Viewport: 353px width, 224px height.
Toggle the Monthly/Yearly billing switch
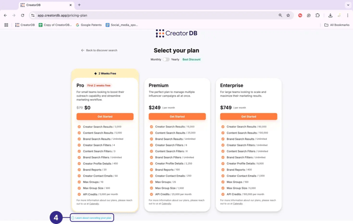(166, 60)
